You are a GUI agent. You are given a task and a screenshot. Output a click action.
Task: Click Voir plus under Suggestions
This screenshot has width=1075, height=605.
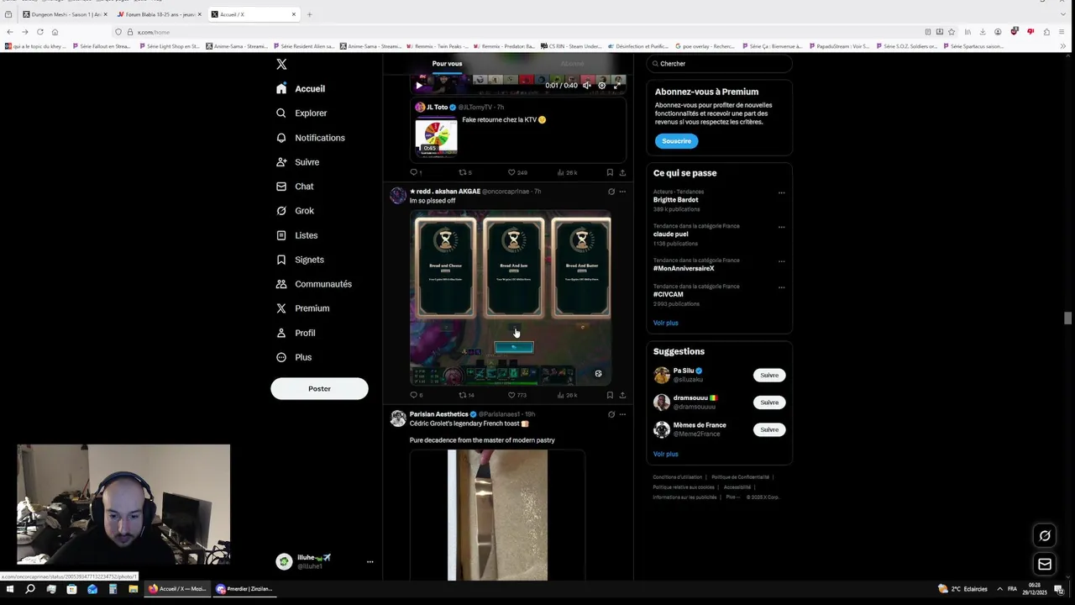click(x=665, y=454)
